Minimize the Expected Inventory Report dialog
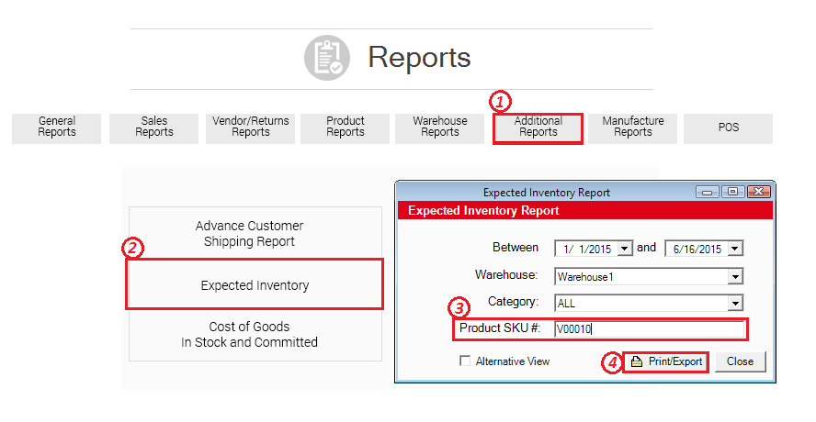 707,193
